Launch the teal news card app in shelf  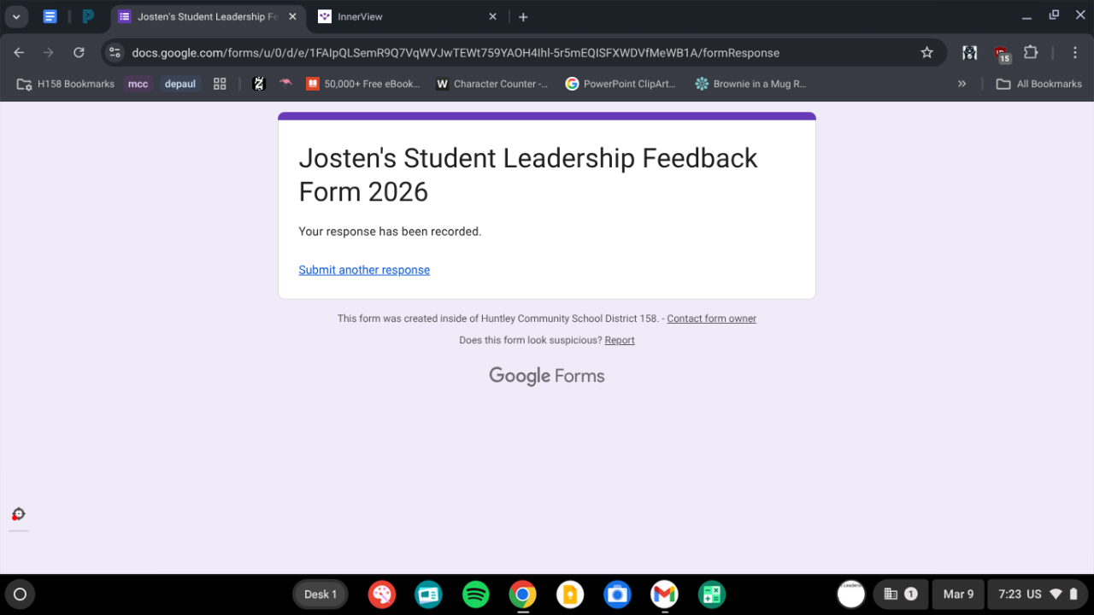click(429, 594)
